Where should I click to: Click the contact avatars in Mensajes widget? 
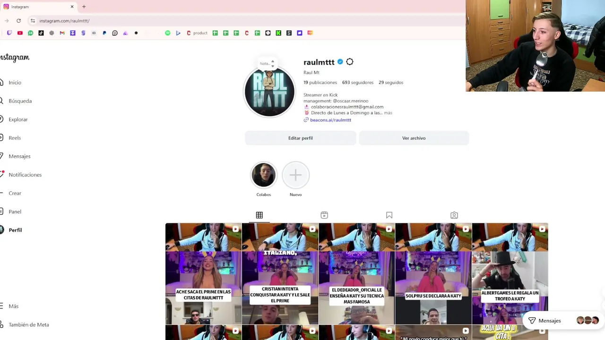[x=588, y=321]
